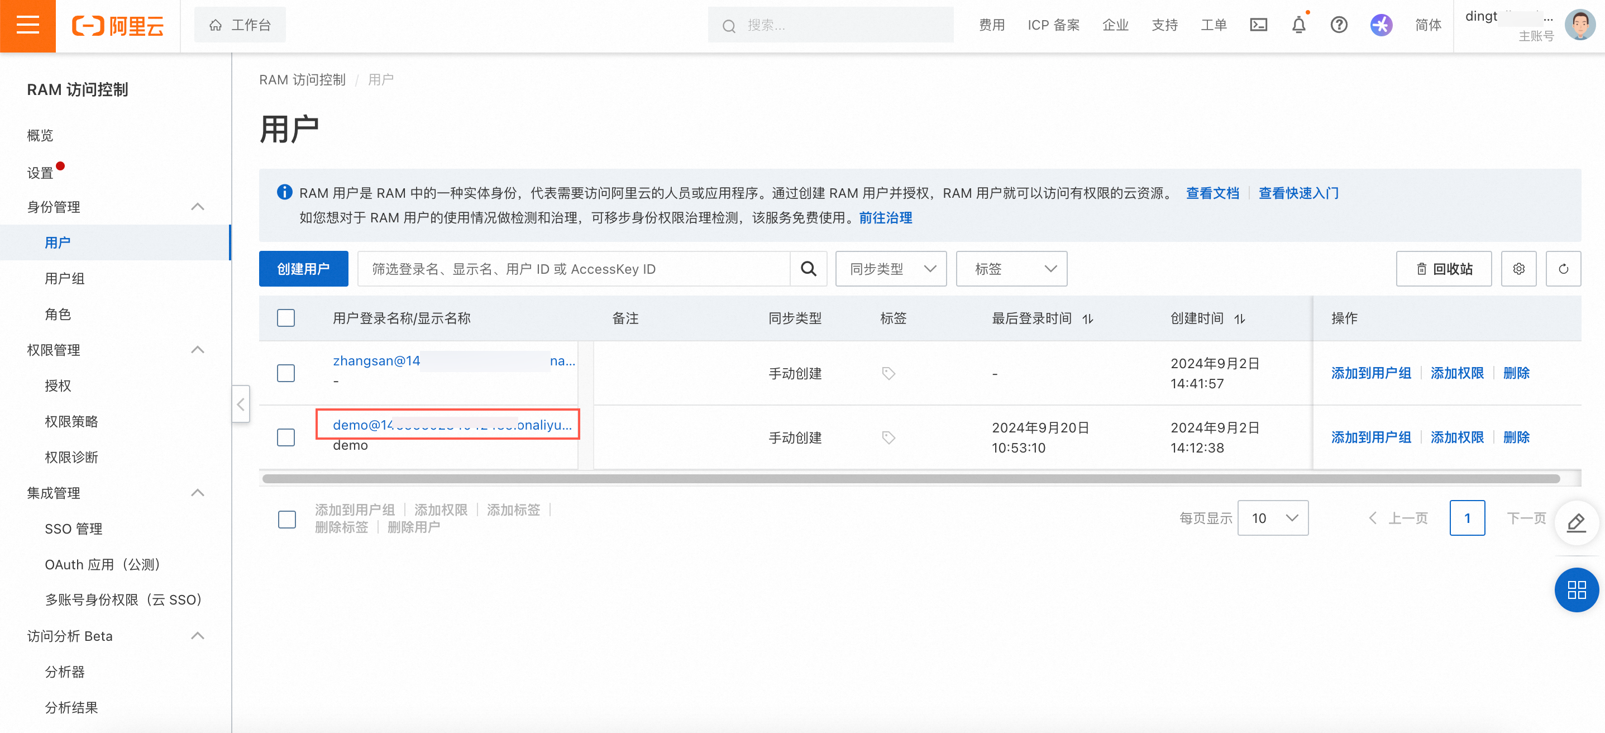Open the floating blue grid button
The image size is (1605, 733).
1576,589
